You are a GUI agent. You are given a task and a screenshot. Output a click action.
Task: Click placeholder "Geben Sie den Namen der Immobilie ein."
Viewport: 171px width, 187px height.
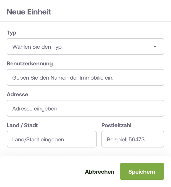click(x=63, y=78)
